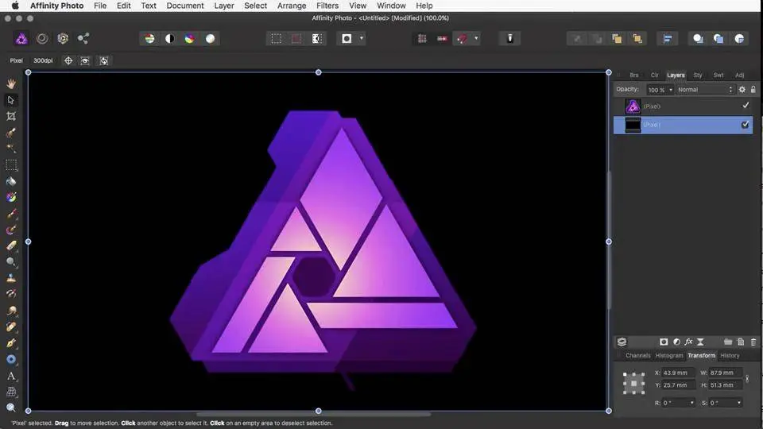Delete the layer with the trash icon
Screen dimensions: 763x429
[753, 342]
